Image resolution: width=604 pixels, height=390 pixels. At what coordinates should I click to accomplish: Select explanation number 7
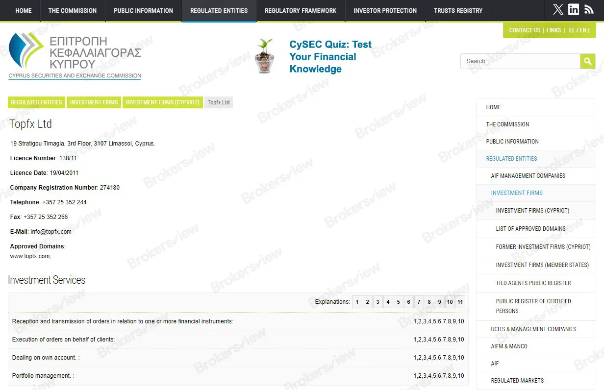pyautogui.click(x=419, y=302)
